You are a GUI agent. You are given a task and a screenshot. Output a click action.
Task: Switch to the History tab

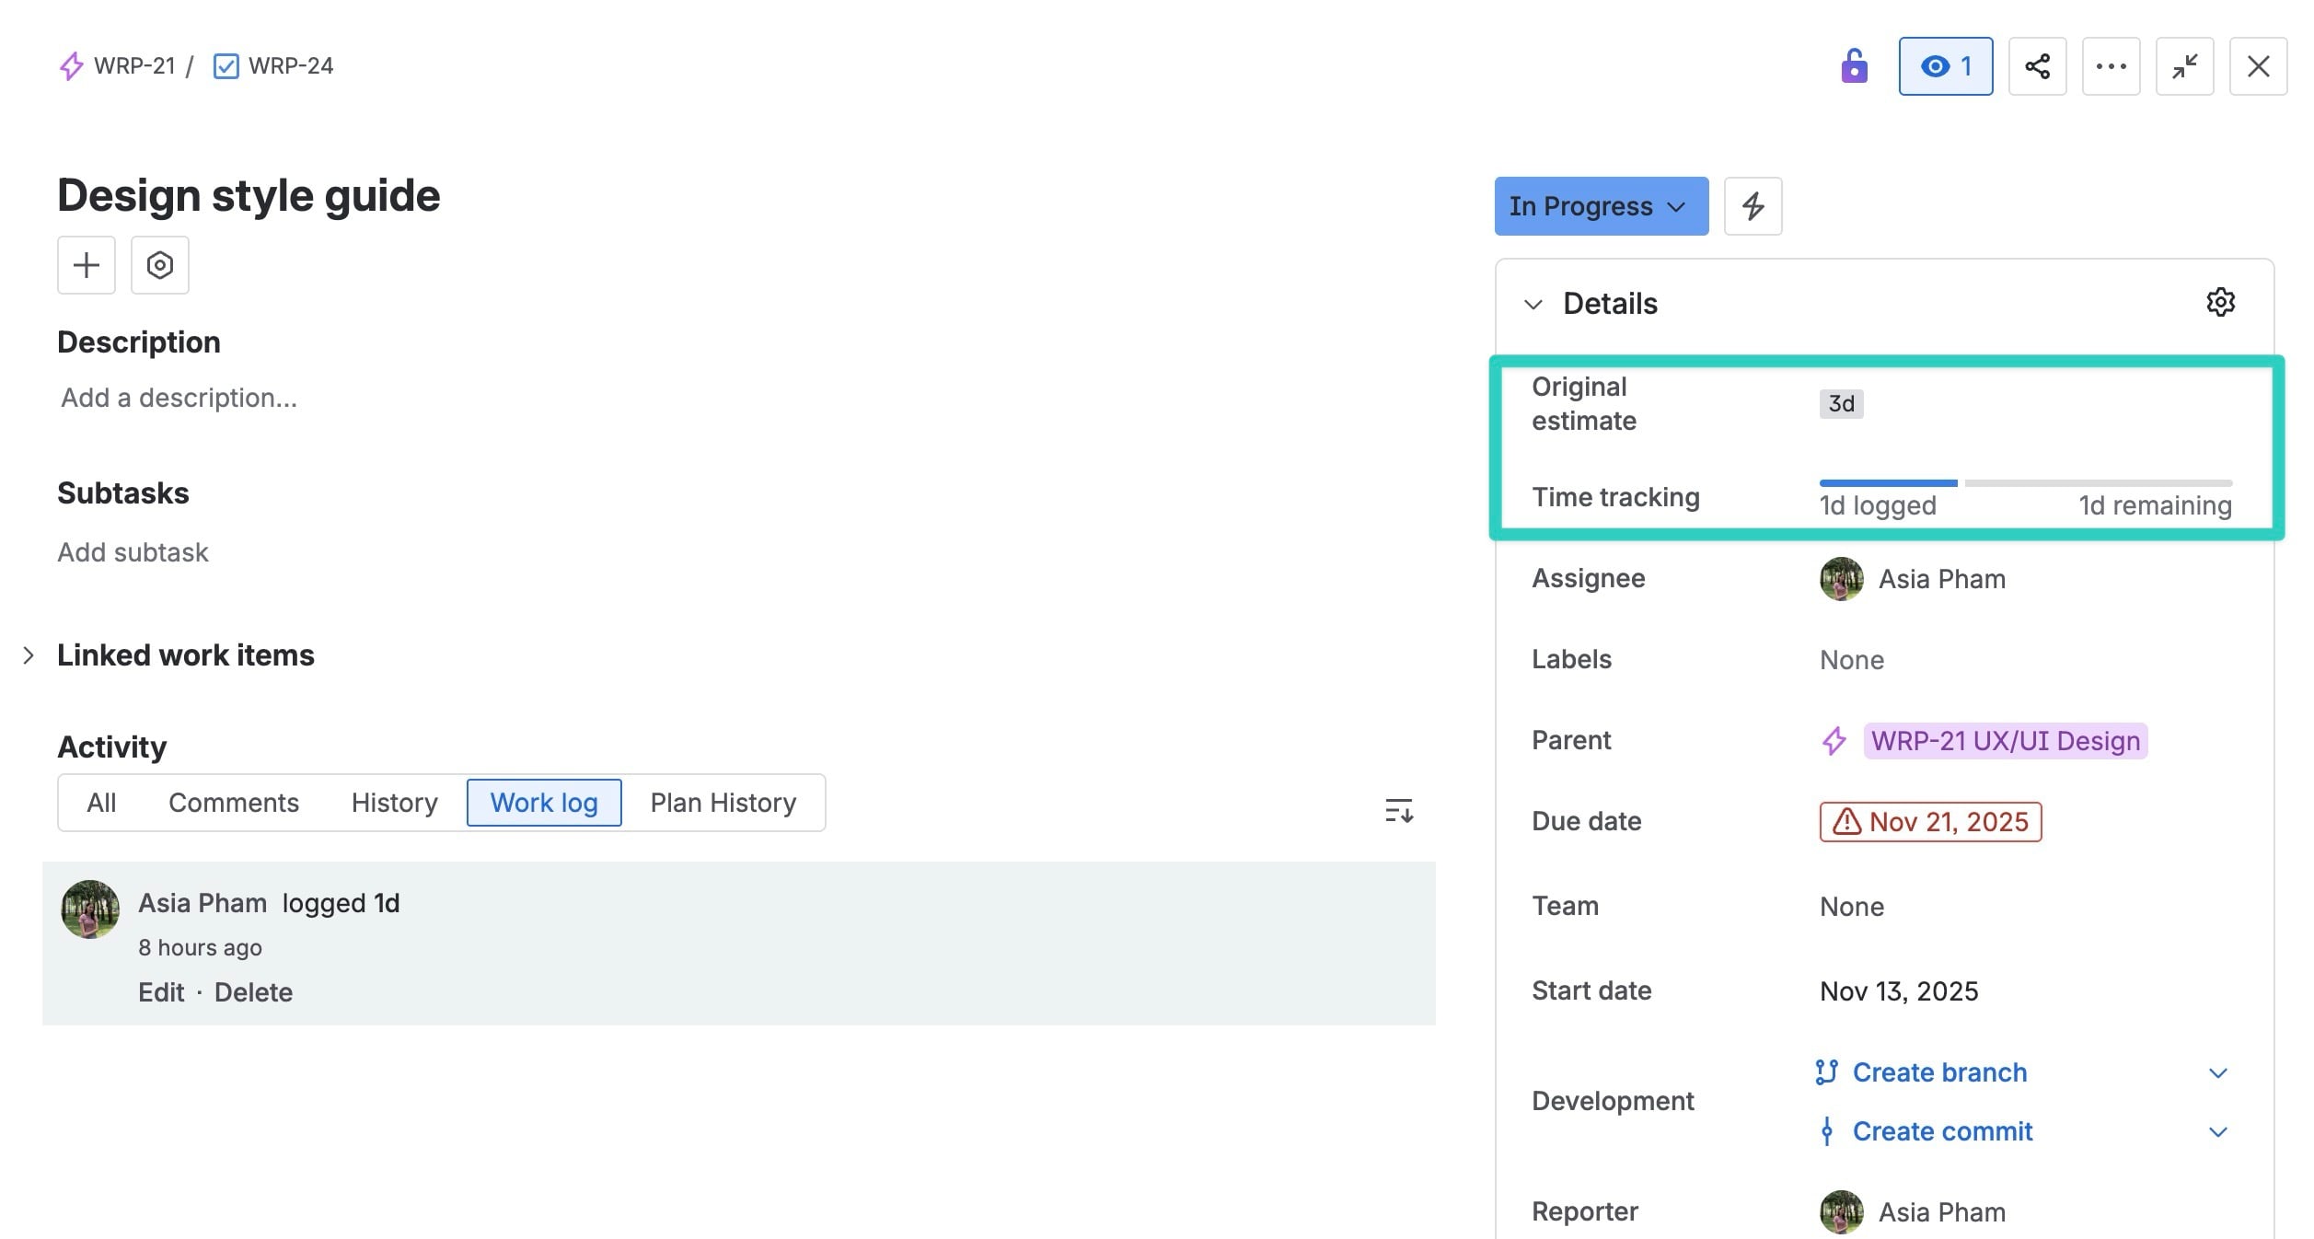[x=395, y=803]
